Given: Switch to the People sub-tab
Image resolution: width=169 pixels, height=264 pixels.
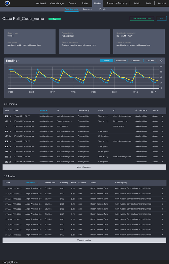Looking at the screenshot, I should click(x=103, y=9).
